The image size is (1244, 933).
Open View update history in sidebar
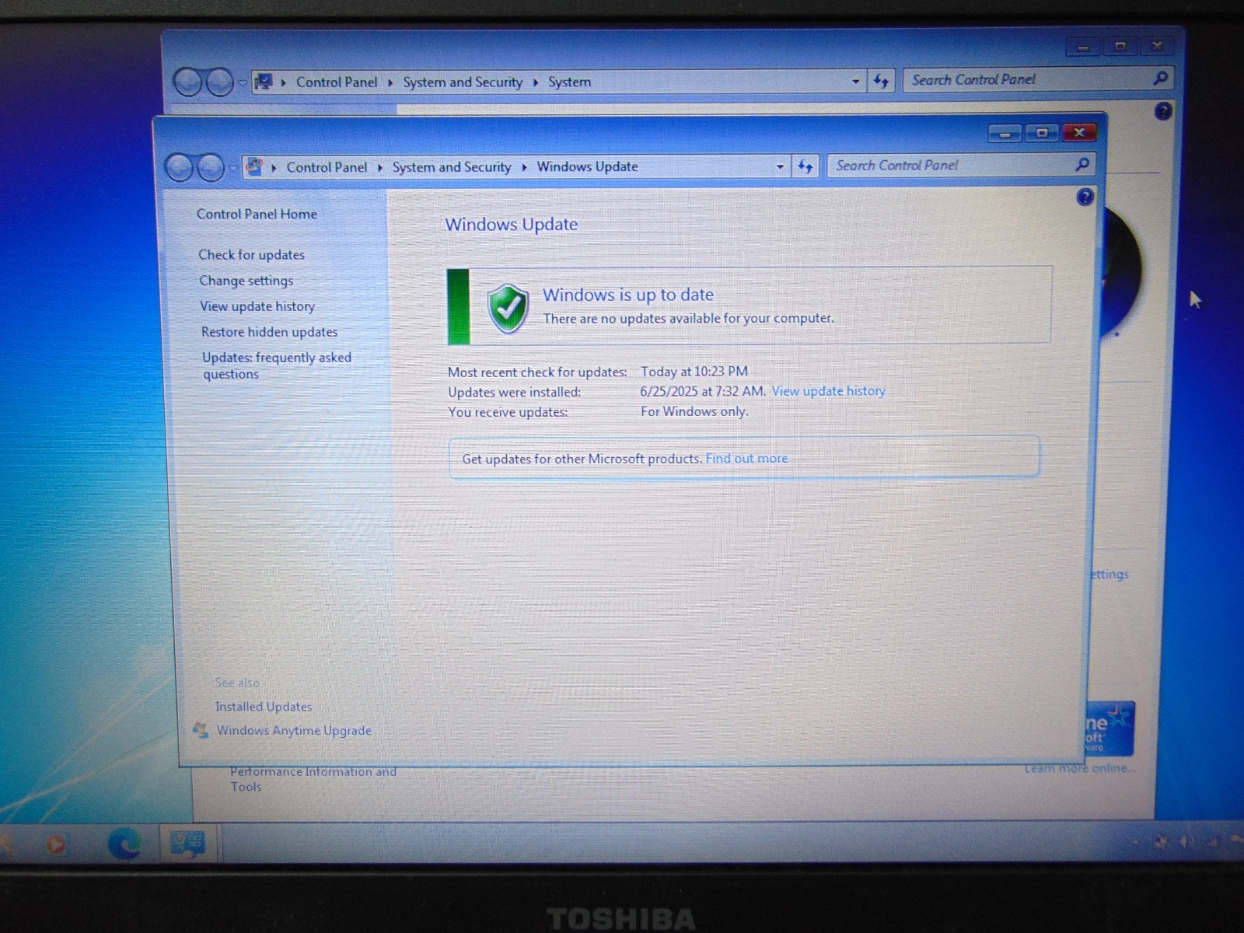[257, 306]
